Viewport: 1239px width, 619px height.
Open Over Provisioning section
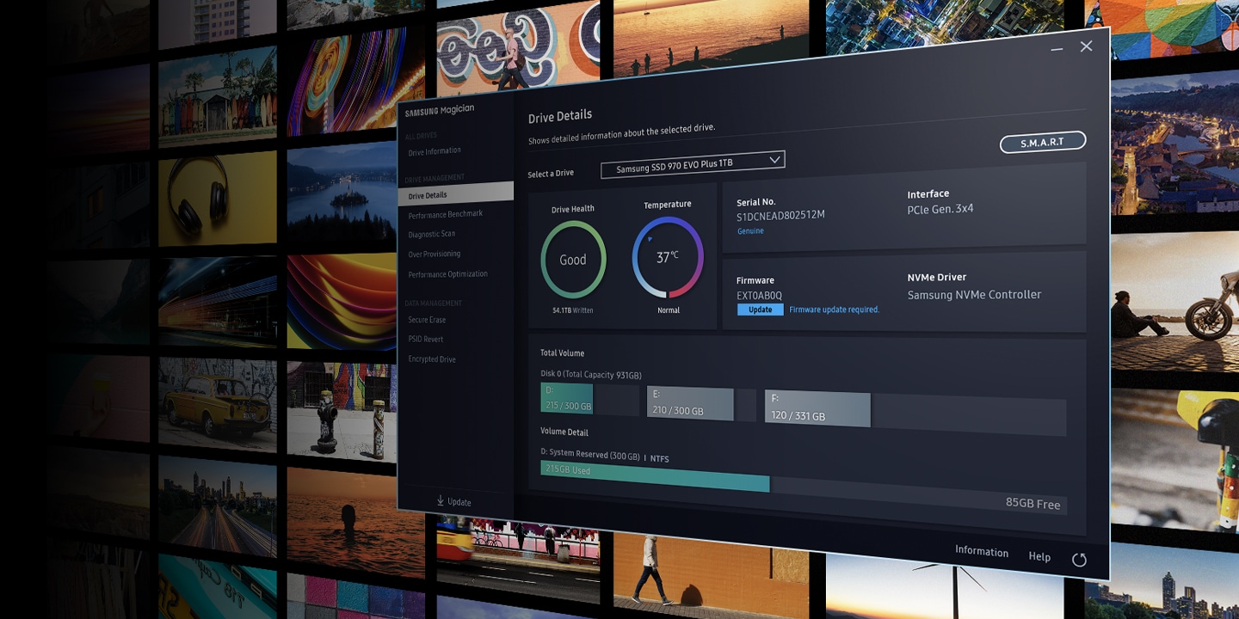(x=435, y=254)
